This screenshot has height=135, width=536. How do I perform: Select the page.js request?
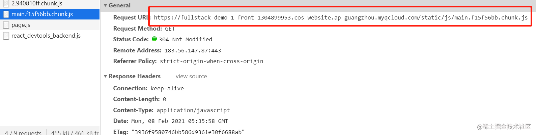(x=50, y=25)
